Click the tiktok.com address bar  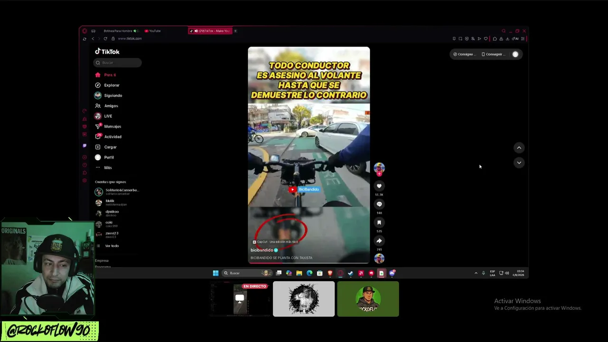[x=130, y=38]
